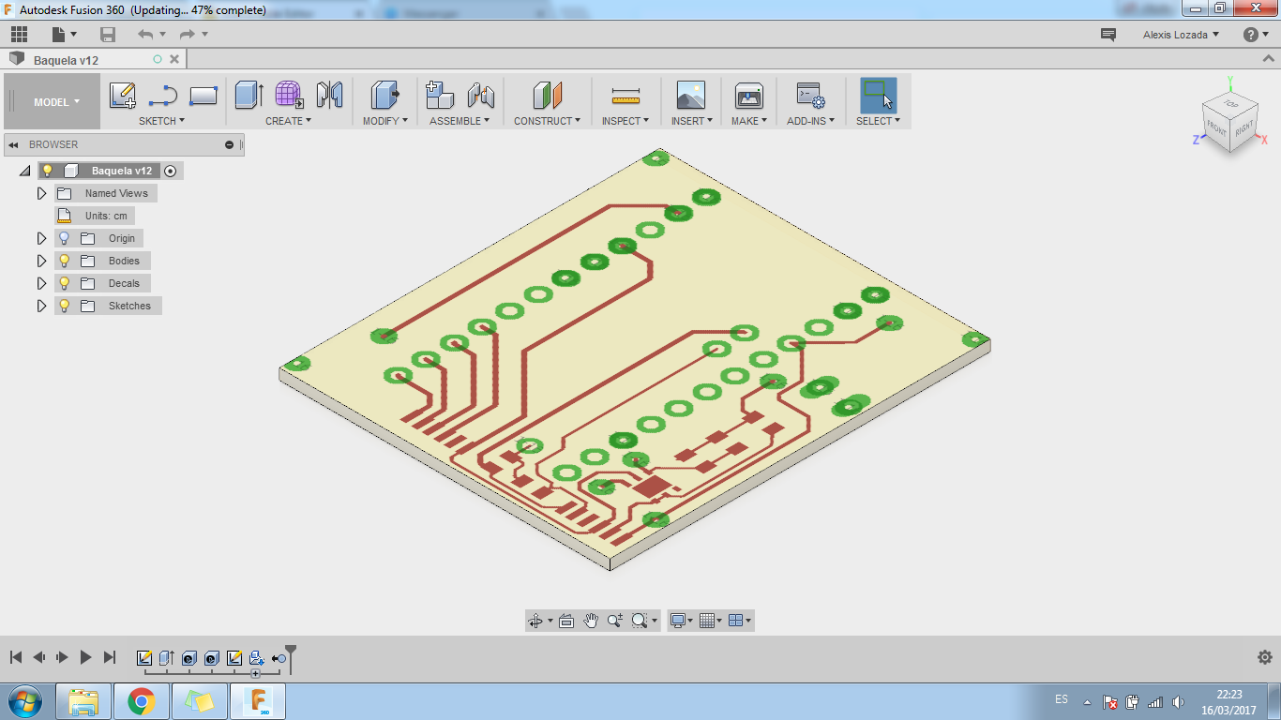The image size is (1281, 720).
Task: Click the Zoom tool magnifier icon
Action: (x=613, y=620)
